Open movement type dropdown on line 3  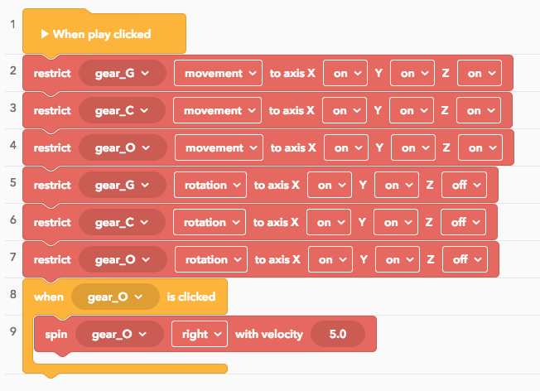pyautogui.click(x=217, y=110)
